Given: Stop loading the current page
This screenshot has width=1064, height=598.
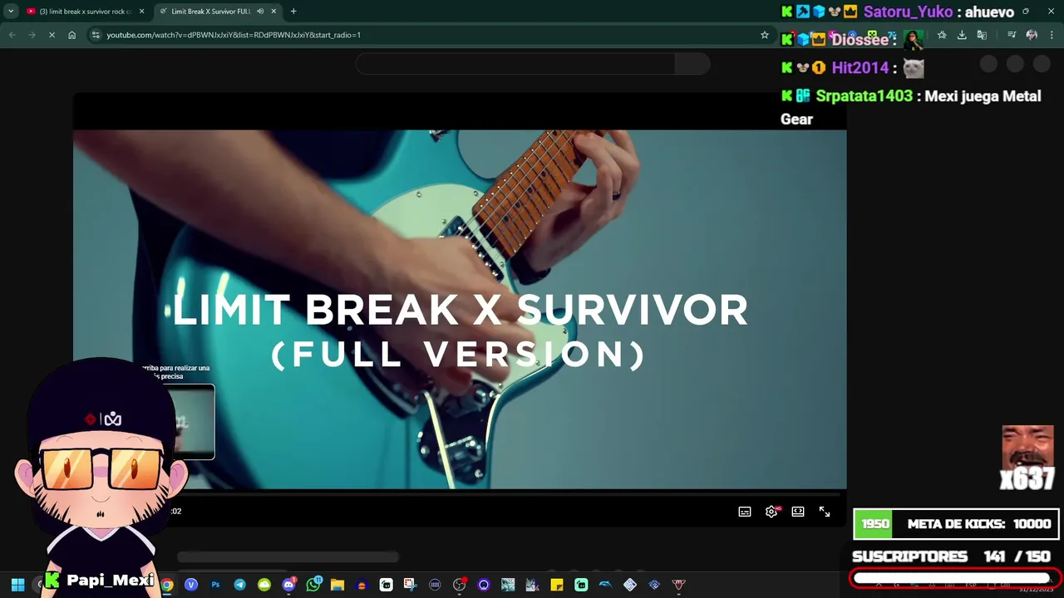Looking at the screenshot, I should coord(52,35).
